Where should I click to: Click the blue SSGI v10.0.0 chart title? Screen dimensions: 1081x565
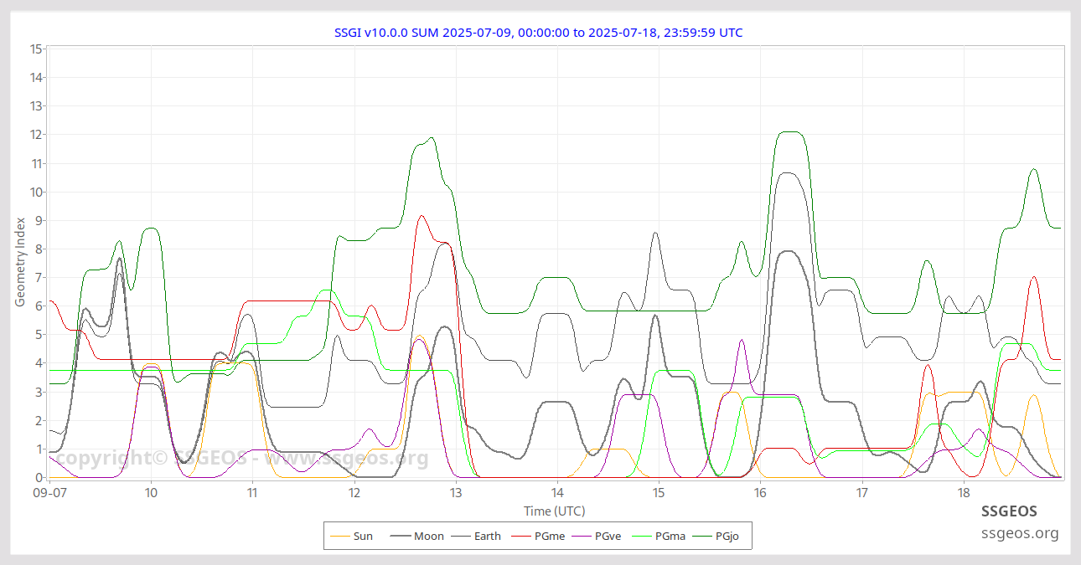pos(538,33)
